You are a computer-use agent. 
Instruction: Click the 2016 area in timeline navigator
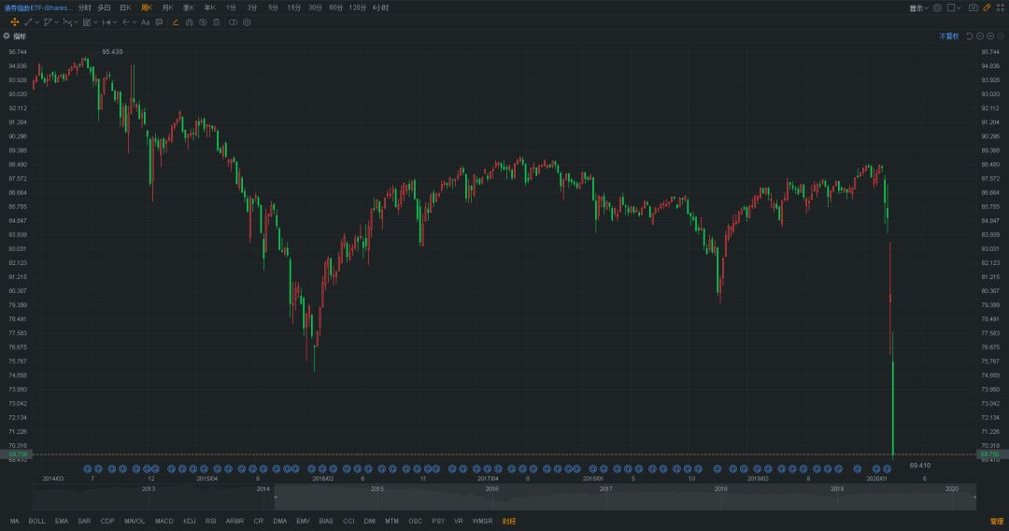pos(491,489)
